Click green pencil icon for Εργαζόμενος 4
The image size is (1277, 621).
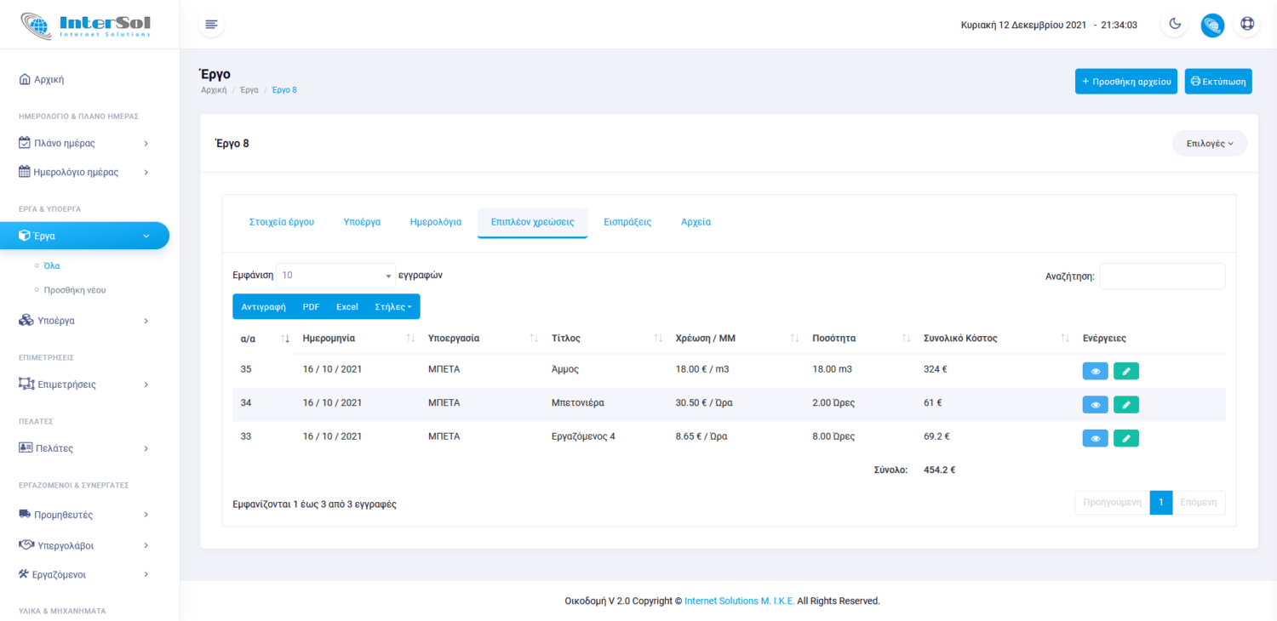tap(1125, 438)
